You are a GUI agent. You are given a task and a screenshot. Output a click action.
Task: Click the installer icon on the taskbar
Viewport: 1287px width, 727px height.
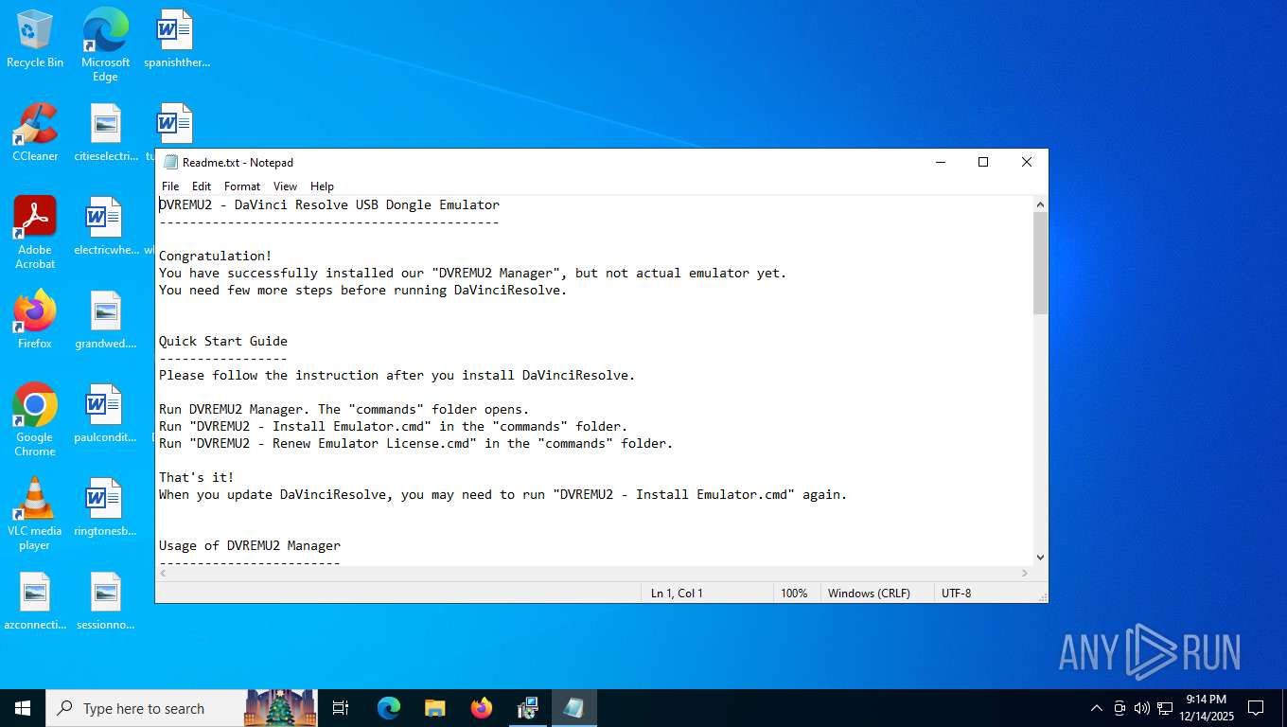[528, 708]
